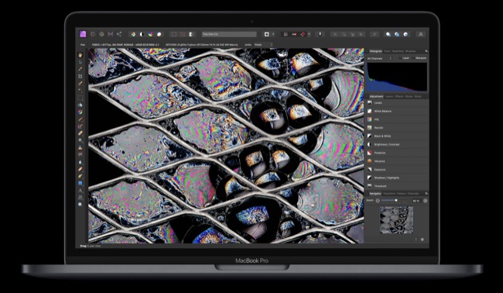Image resolution: width=503 pixels, height=293 pixels.
Task: Add a Black & White adjustment
Action: coord(397,136)
